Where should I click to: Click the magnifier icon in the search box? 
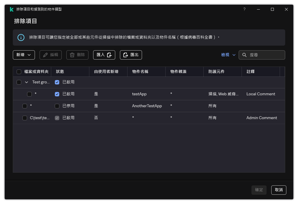coord(244,55)
